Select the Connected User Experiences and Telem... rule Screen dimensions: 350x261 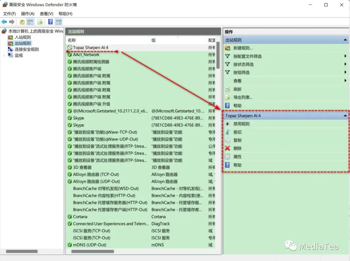point(141,224)
